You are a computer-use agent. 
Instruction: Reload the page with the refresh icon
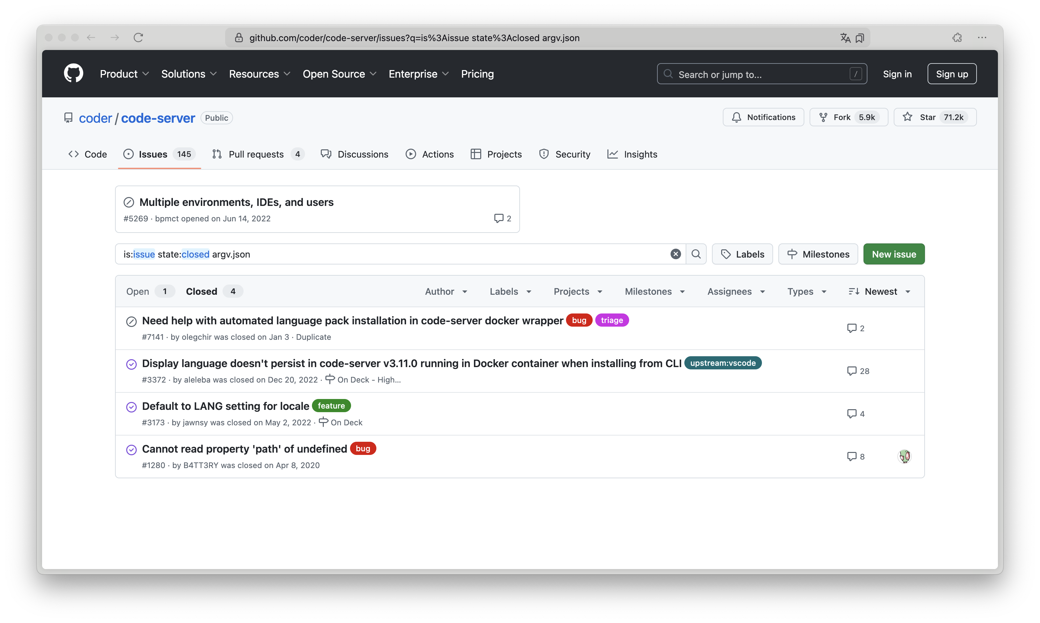coord(138,37)
